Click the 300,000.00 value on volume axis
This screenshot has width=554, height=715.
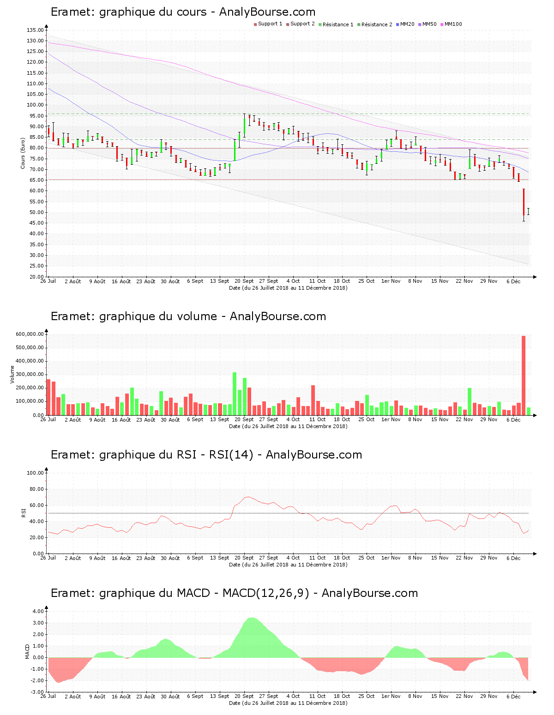(30, 375)
